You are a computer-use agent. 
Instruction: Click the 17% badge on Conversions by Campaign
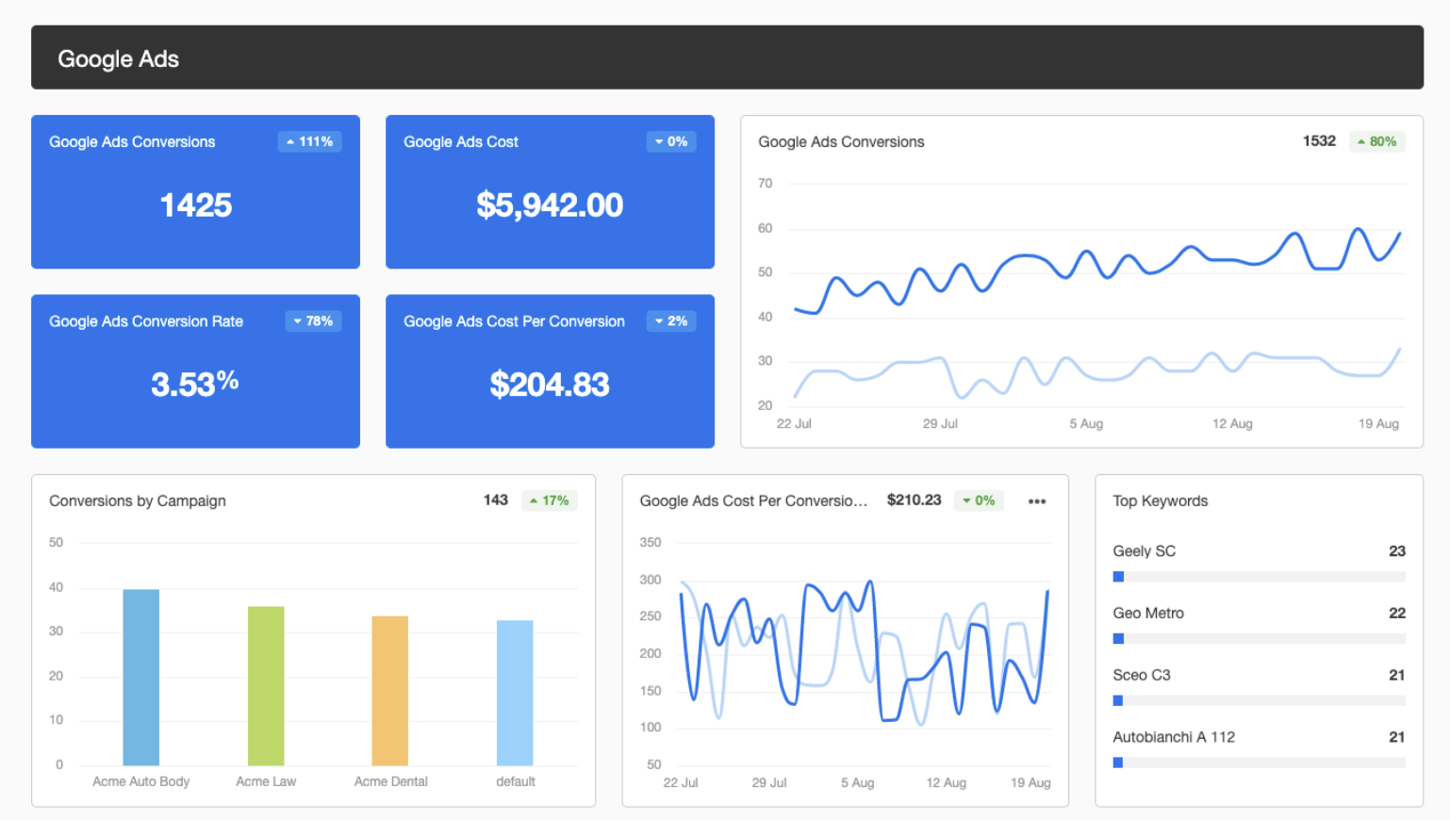pyautogui.click(x=550, y=500)
